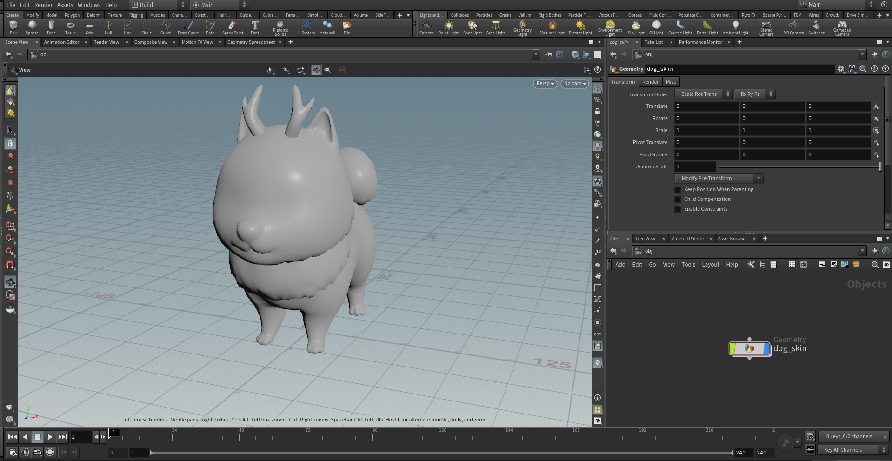Enable Keep Position When Parenting
Viewport: 892px width, 461px height.
click(x=678, y=190)
